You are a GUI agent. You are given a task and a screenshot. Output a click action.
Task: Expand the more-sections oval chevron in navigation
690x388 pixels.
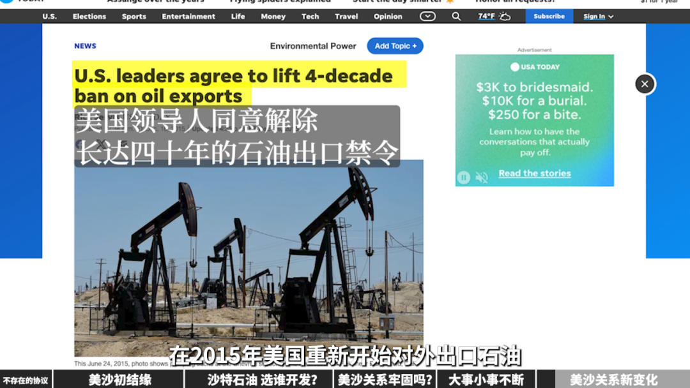coord(427,17)
